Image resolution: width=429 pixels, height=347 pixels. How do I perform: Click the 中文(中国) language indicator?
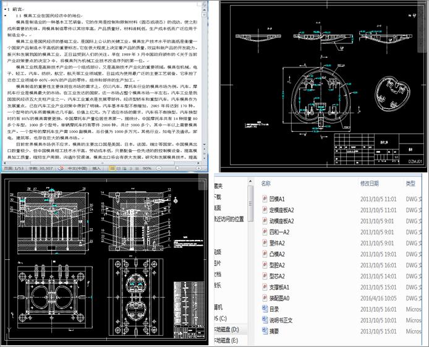click(77, 168)
